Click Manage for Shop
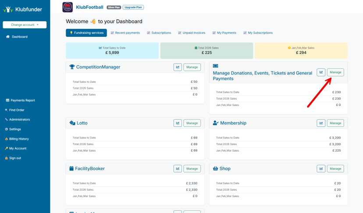 pyautogui.click(x=335, y=169)
